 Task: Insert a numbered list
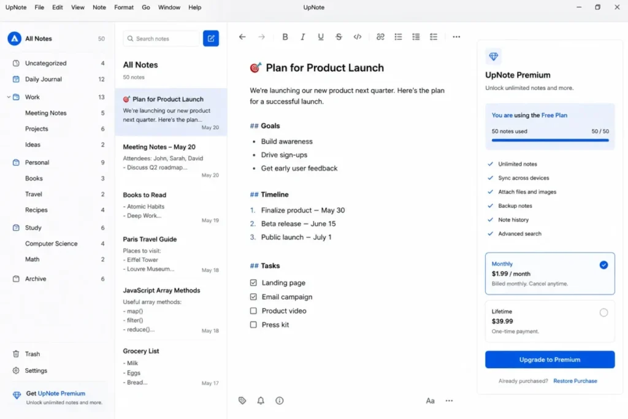pyautogui.click(x=416, y=37)
